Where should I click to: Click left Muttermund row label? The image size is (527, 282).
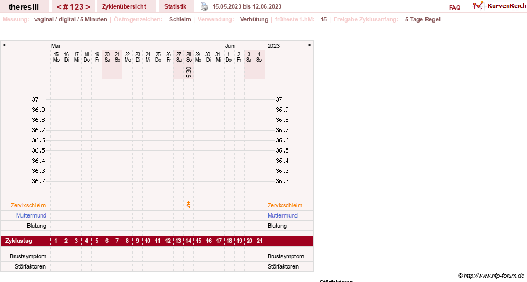click(31, 215)
